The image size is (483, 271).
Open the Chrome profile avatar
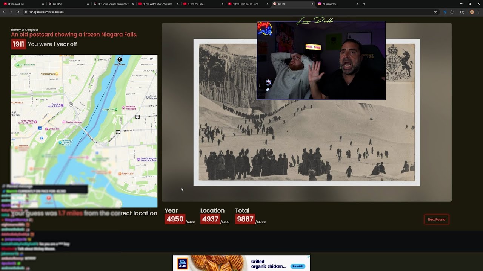(472, 12)
